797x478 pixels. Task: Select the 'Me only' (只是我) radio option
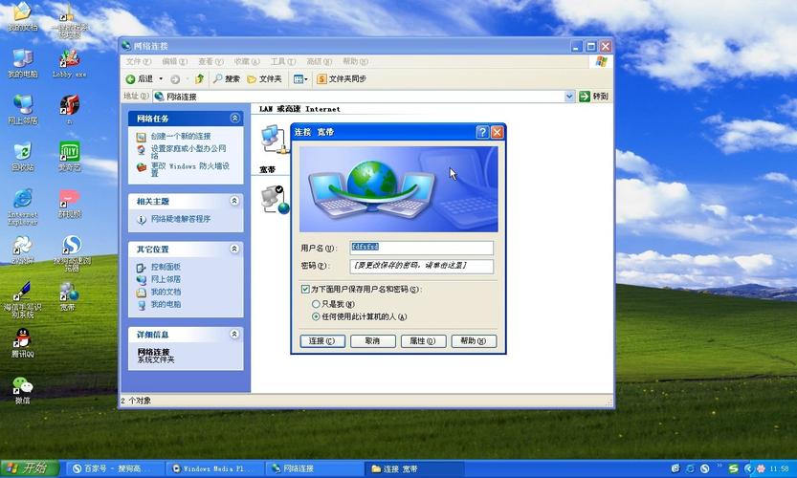point(316,304)
